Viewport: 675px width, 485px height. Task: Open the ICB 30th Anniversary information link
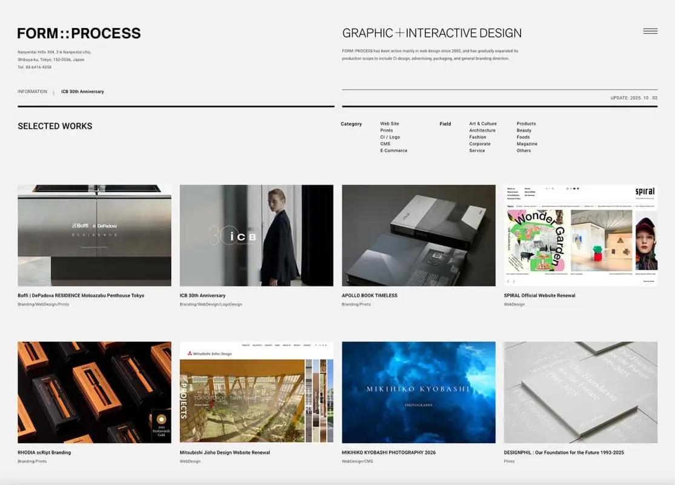click(82, 92)
